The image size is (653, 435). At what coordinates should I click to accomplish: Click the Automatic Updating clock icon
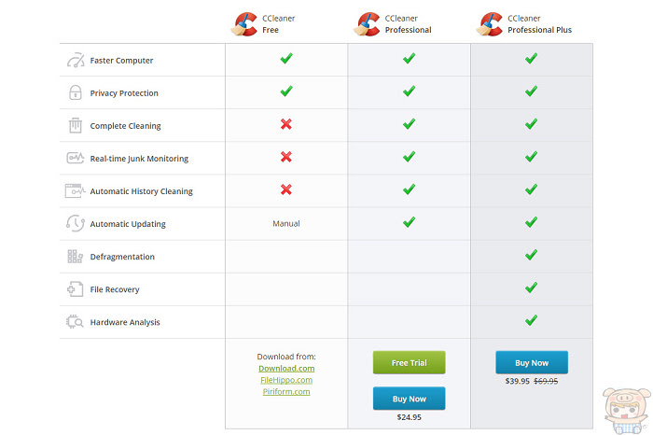pos(76,223)
